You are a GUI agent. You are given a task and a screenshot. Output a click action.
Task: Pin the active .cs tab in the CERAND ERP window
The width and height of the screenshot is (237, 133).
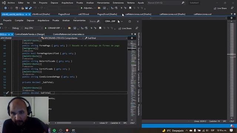coord(9,34)
